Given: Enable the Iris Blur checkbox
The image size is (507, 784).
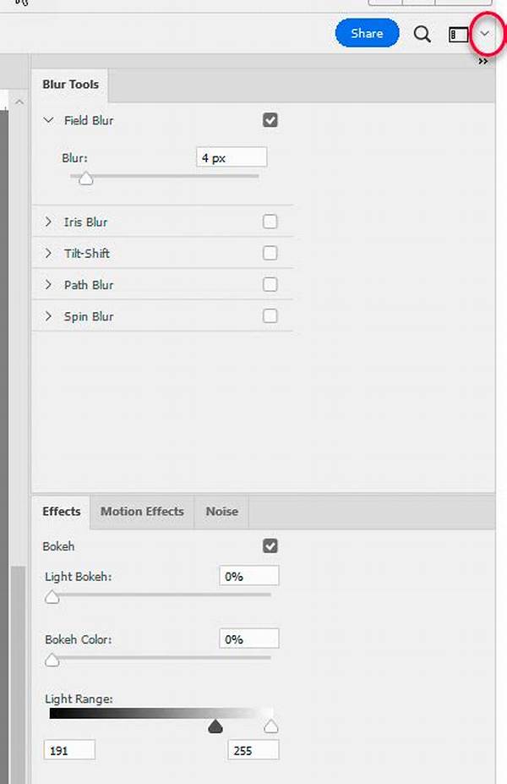Looking at the screenshot, I should pyautogui.click(x=270, y=222).
